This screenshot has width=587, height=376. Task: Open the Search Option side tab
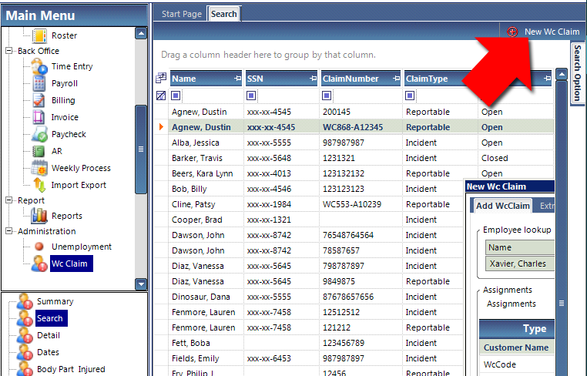(578, 73)
